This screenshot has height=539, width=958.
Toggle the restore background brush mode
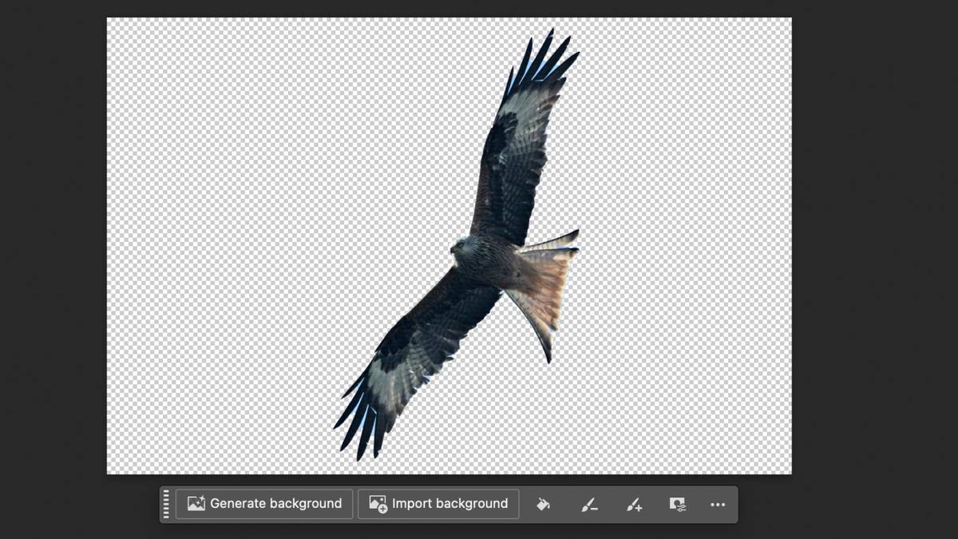(x=635, y=504)
